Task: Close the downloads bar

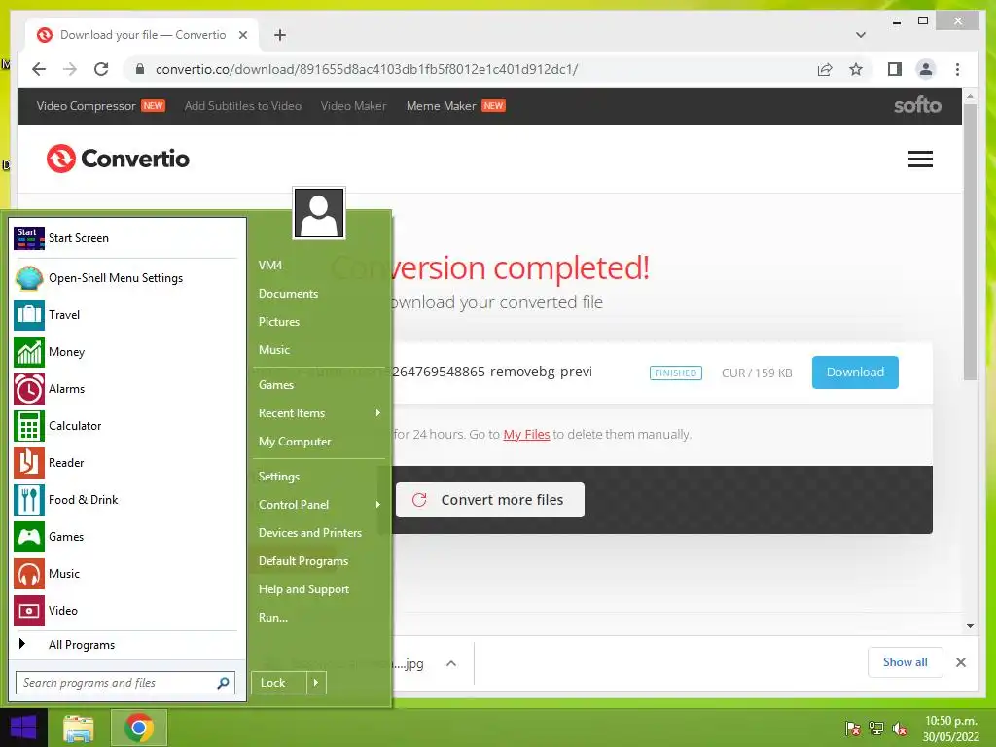Action: tap(960, 662)
